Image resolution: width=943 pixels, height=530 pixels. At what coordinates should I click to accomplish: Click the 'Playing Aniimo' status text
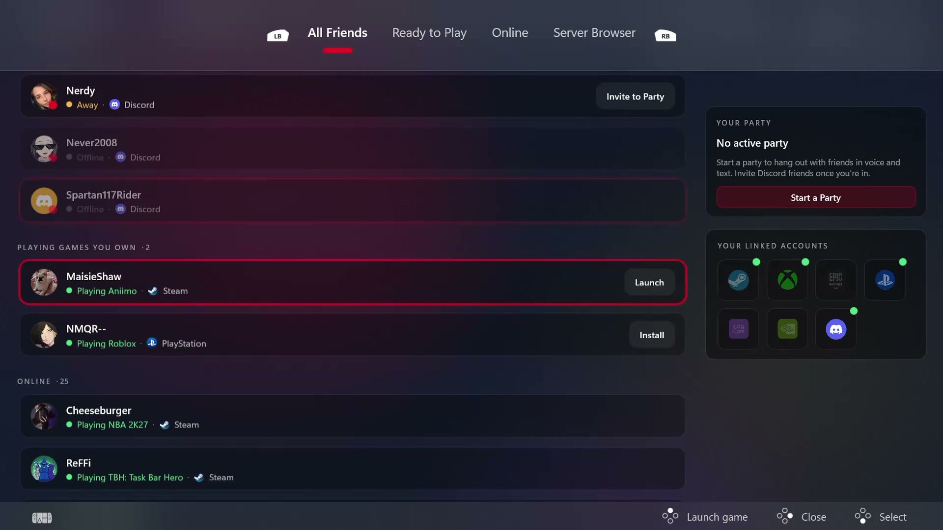[107, 291]
